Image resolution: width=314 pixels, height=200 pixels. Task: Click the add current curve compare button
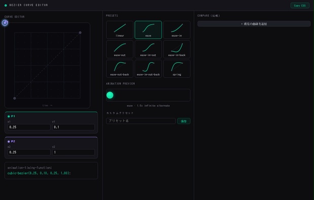(x=254, y=24)
